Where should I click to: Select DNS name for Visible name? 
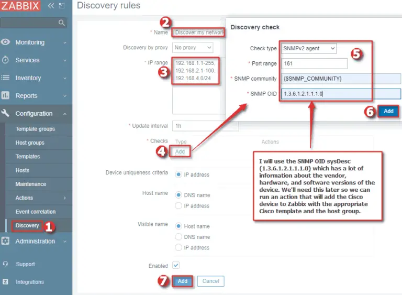pyautogui.click(x=178, y=237)
